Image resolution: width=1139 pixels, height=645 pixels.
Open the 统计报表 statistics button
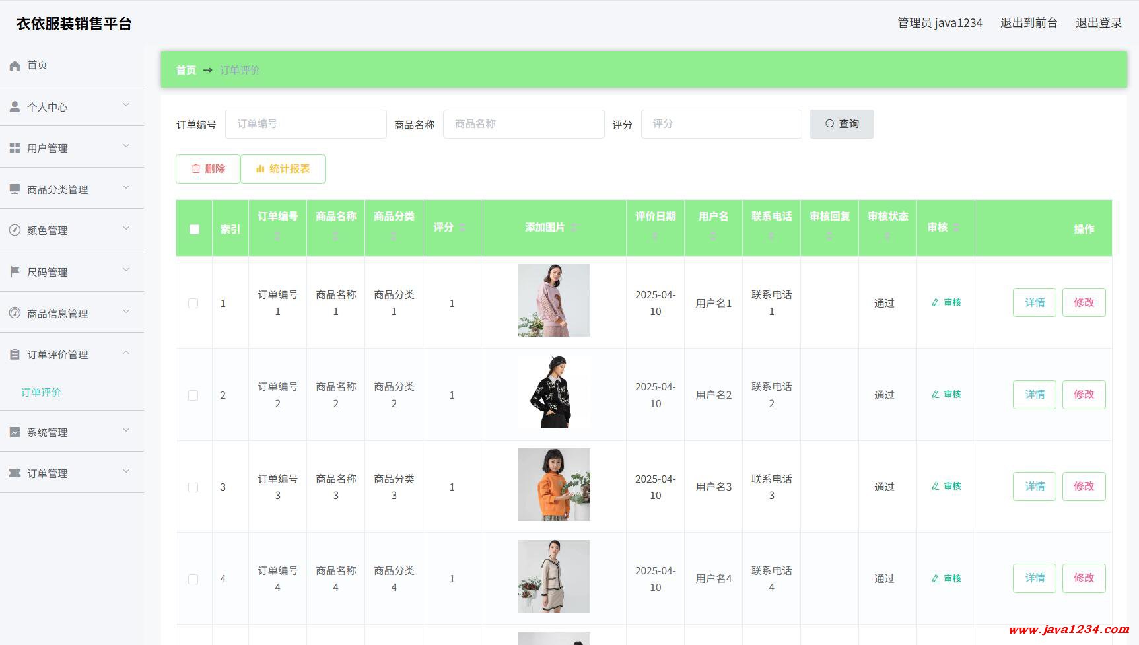click(x=283, y=169)
